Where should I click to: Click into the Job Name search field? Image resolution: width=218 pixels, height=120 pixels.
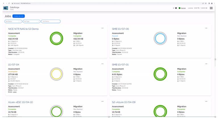pyautogui.click(x=51, y=21)
